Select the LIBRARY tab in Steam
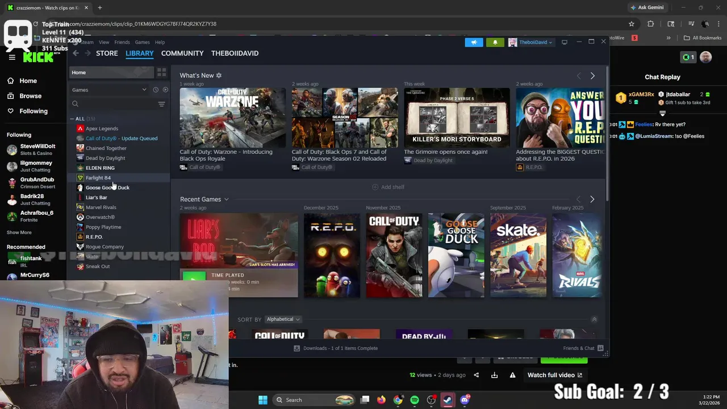The height and width of the screenshot is (409, 727). 140,53
